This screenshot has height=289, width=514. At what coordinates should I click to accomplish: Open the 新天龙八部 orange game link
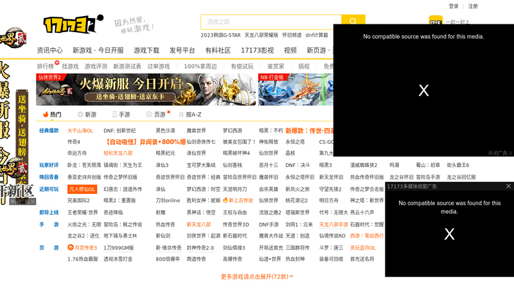199,224
